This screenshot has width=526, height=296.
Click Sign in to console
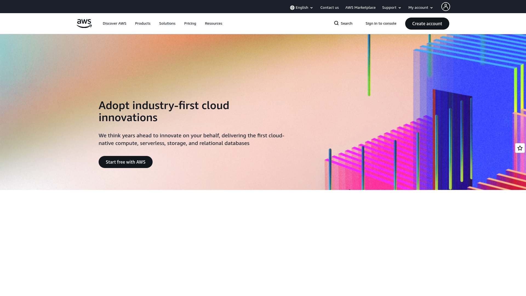pyautogui.click(x=381, y=24)
